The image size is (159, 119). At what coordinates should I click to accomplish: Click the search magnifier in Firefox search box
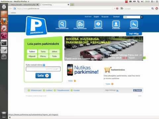tap(152, 9)
